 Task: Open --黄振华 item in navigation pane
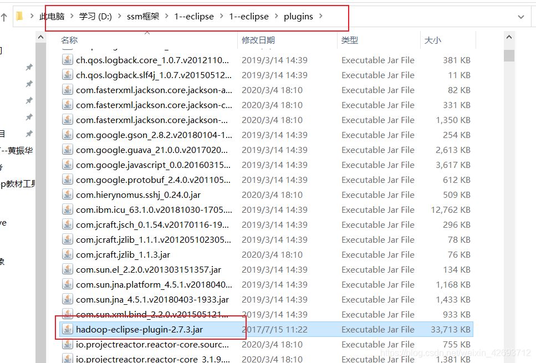click(x=17, y=150)
